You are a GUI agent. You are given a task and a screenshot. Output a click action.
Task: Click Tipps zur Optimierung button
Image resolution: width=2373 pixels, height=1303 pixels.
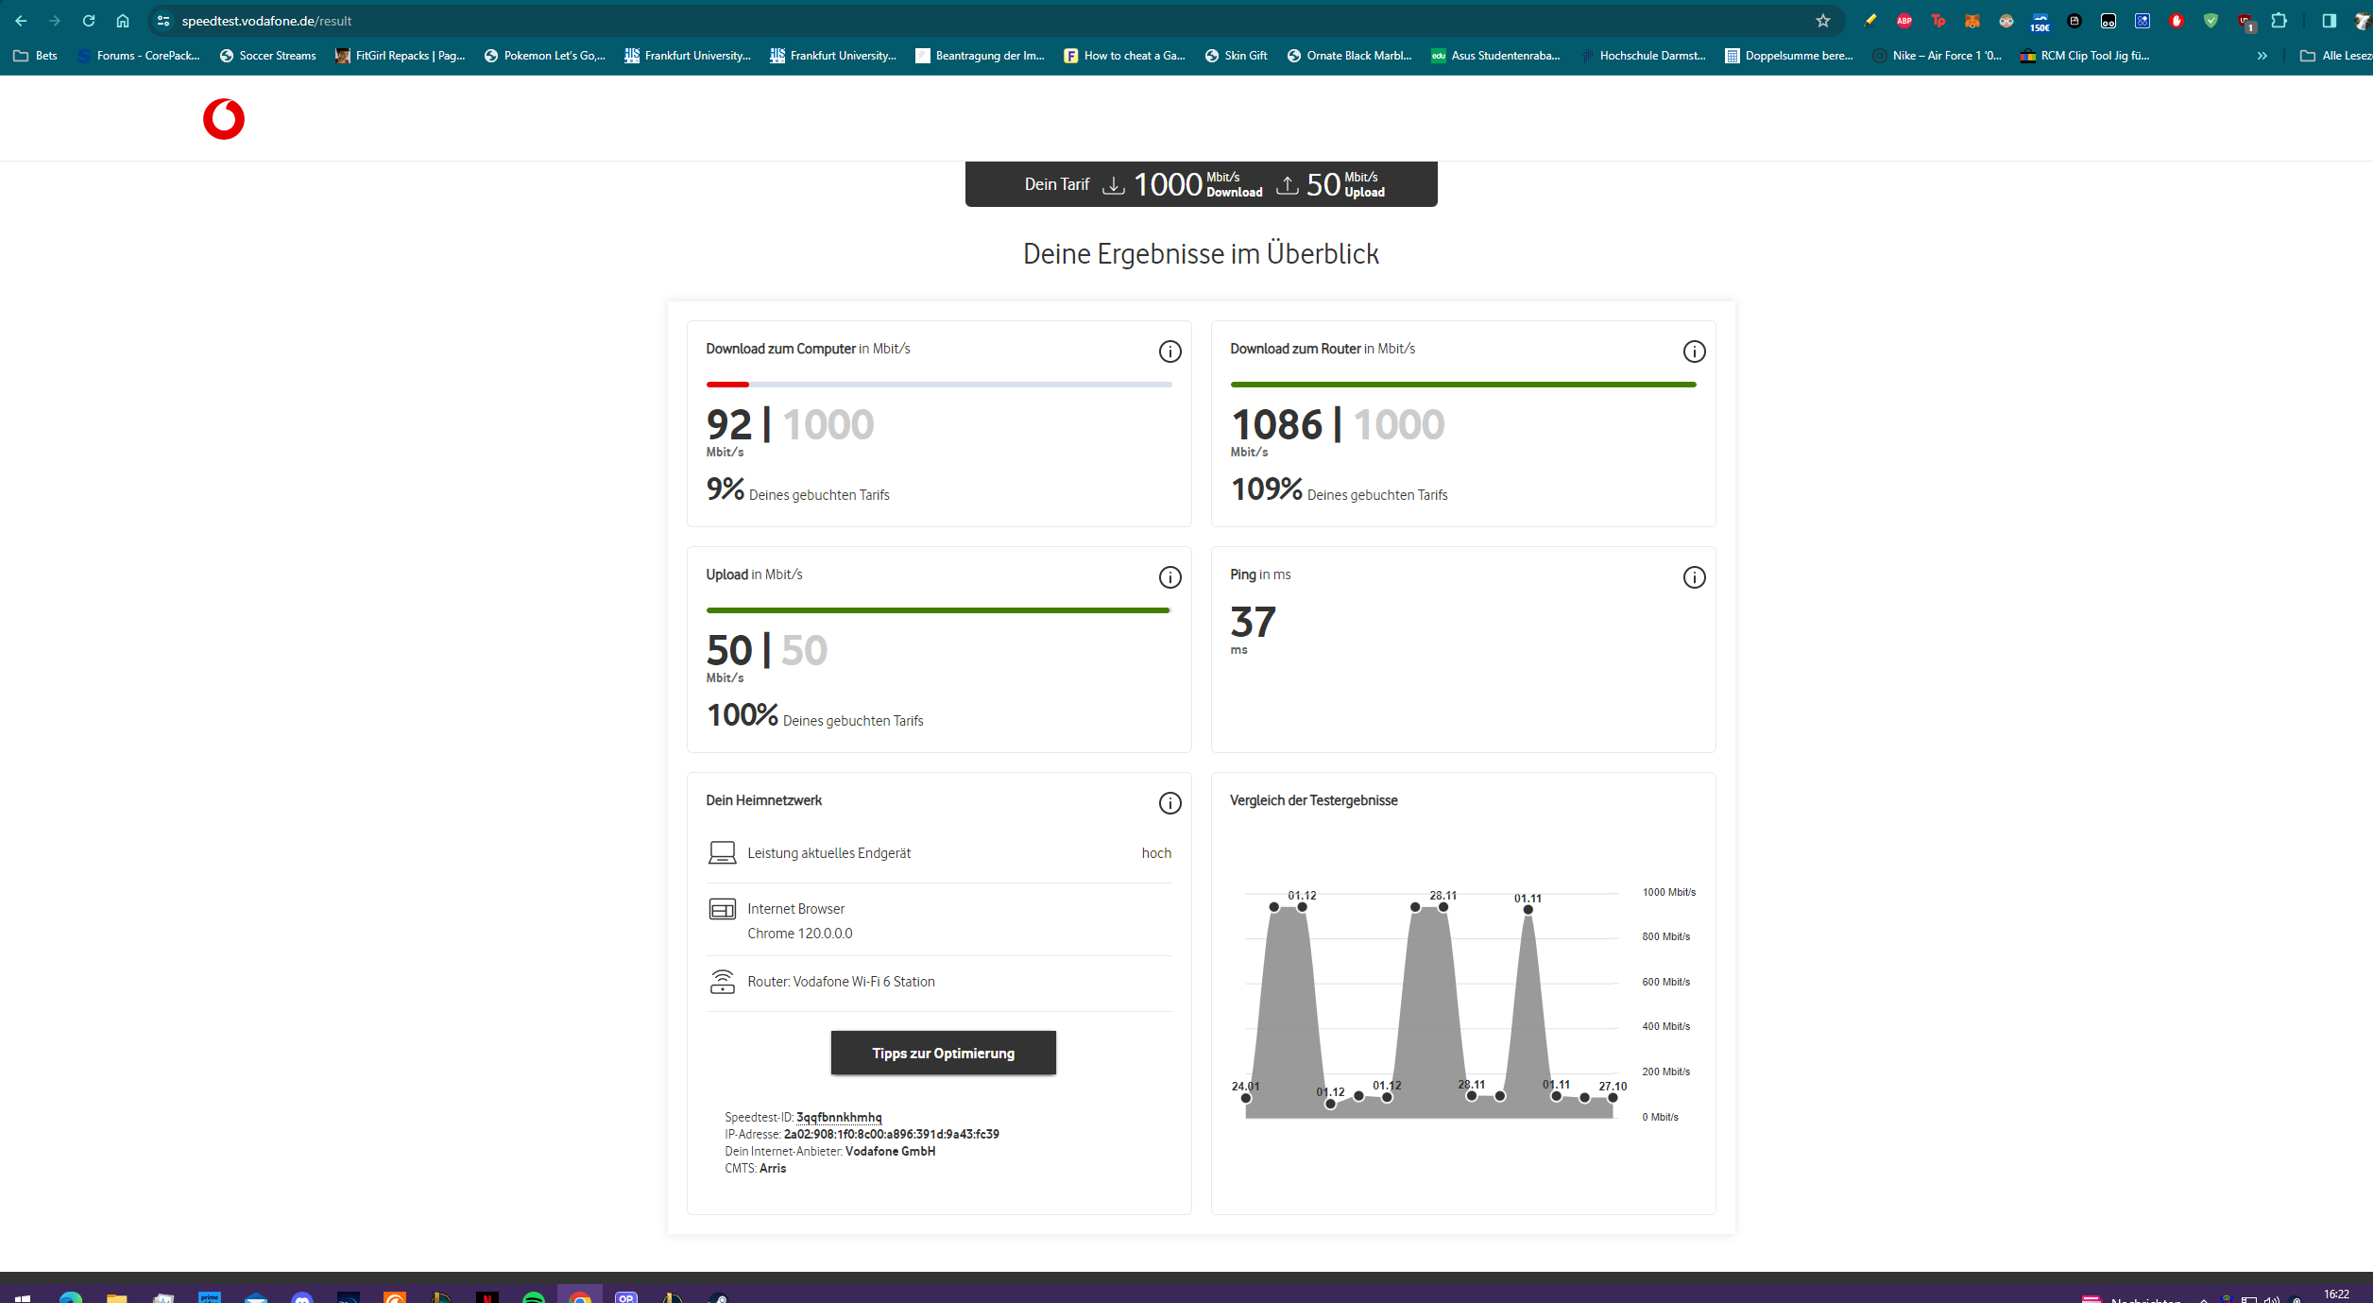pyautogui.click(x=943, y=1053)
